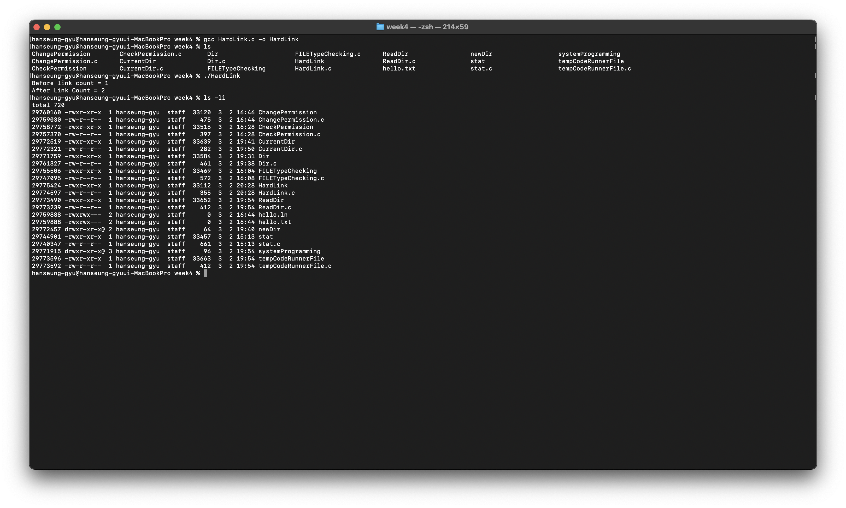Screen dimensions: 846x508
Task: Click the cursor block at the last prompt
Action: click(x=205, y=273)
